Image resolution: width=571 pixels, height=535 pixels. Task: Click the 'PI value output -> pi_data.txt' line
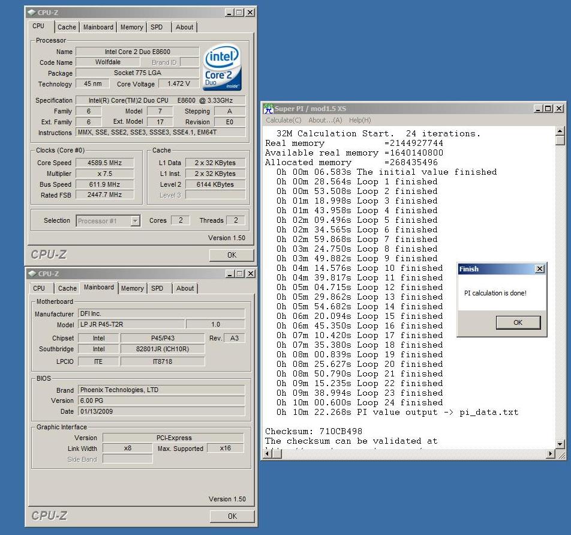pos(397,413)
